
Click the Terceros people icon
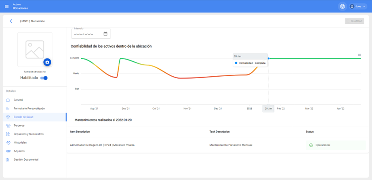[x=8, y=126]
